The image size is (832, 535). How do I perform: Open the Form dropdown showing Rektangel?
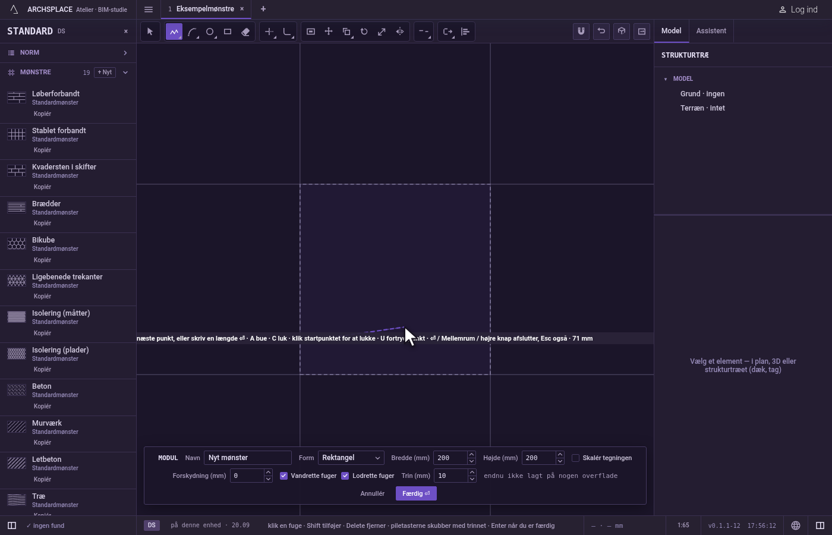(x=351, y=458)
